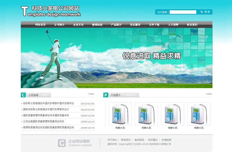
Task: Open MORE link in the 产品展示 section
Action: pyautogui.click(x=208, y=94)
